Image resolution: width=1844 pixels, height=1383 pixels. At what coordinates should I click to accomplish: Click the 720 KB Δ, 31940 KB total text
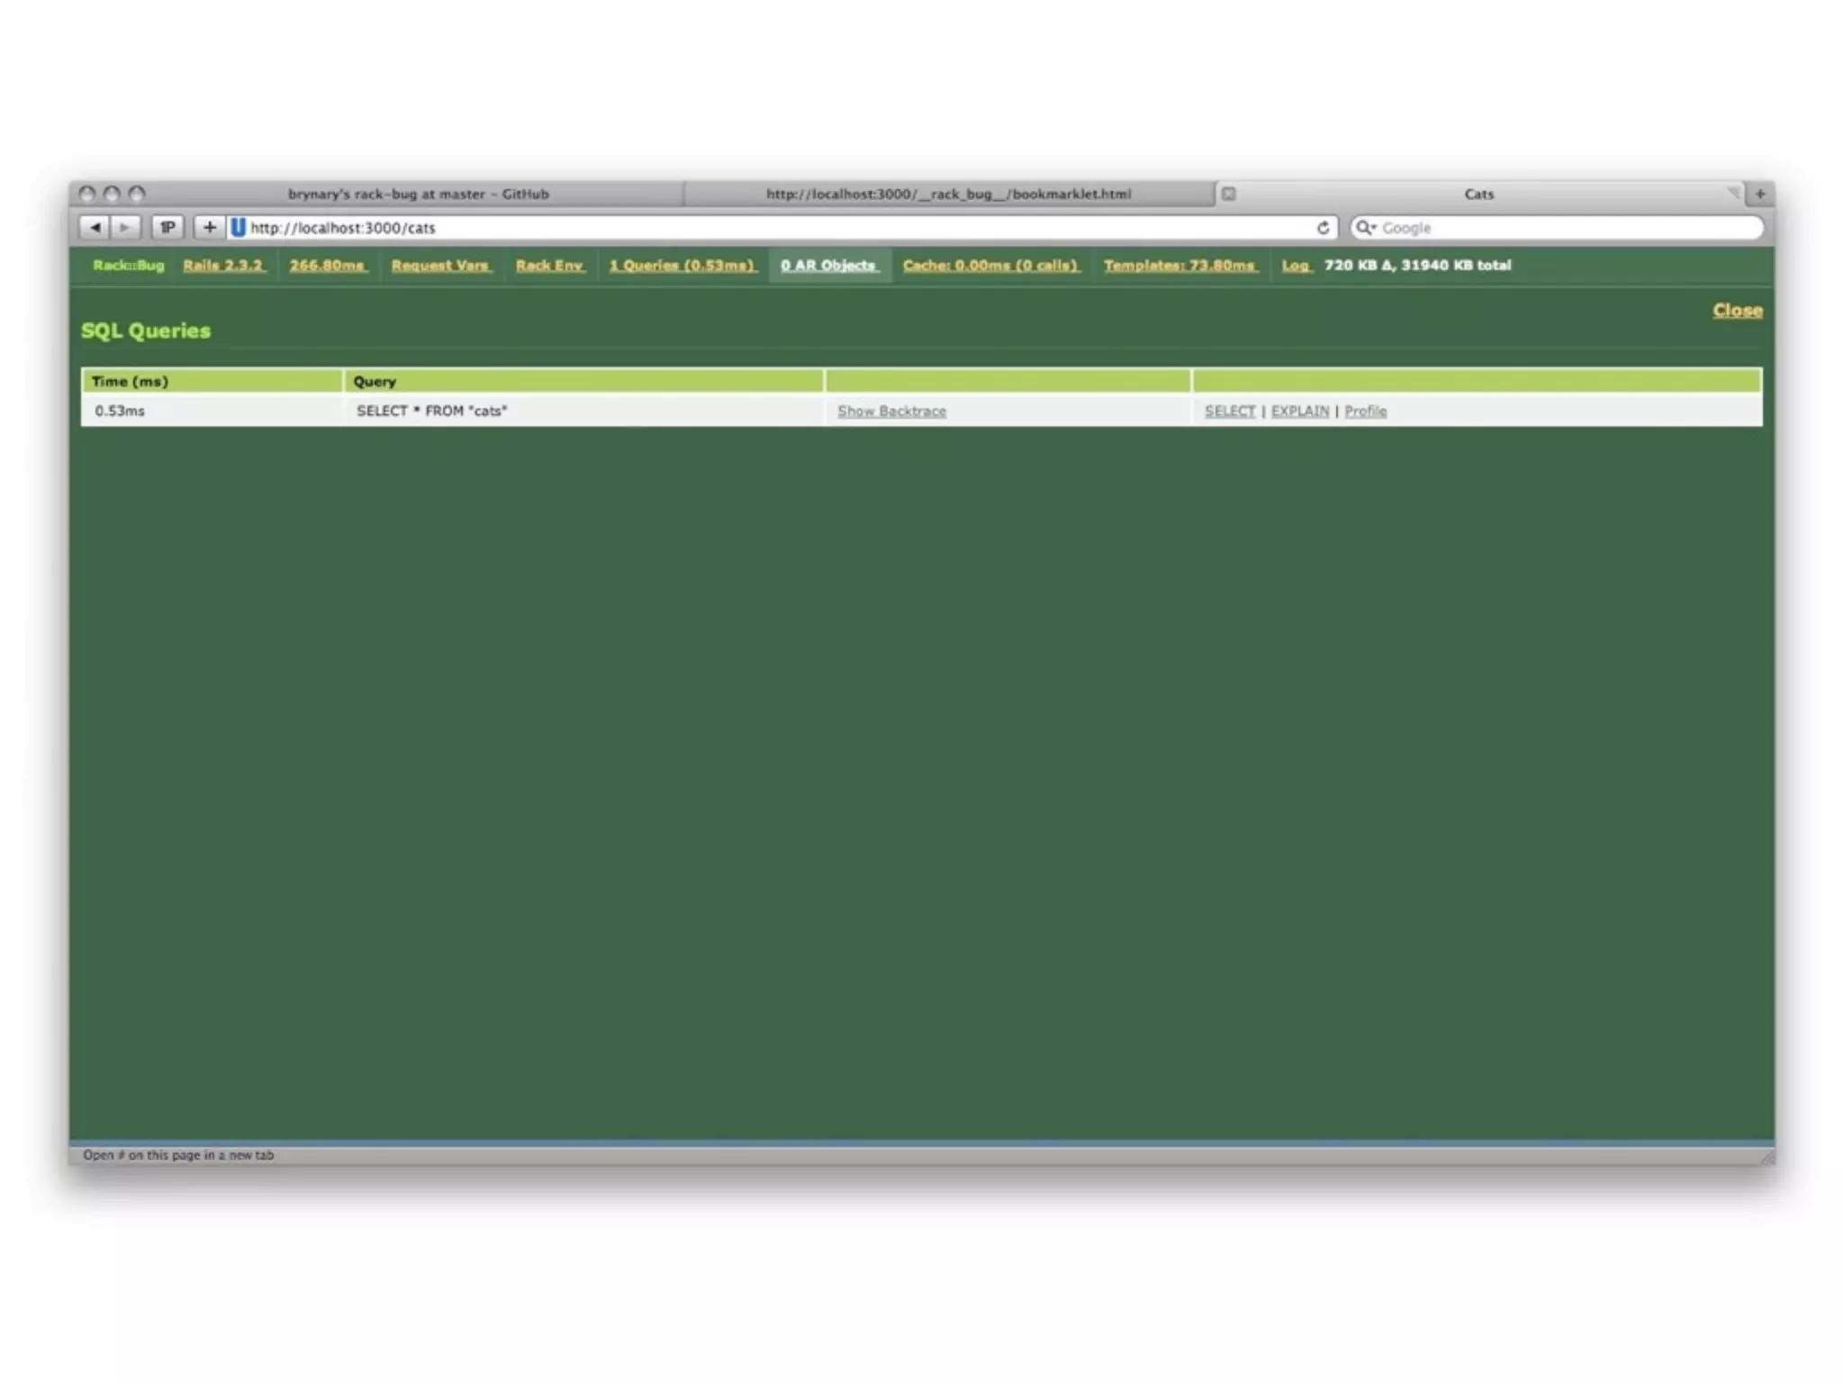pos(1417,266)
